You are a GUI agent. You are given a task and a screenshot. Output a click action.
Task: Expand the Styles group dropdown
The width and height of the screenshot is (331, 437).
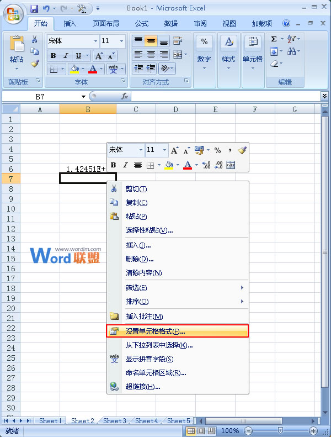click(228, 69)
